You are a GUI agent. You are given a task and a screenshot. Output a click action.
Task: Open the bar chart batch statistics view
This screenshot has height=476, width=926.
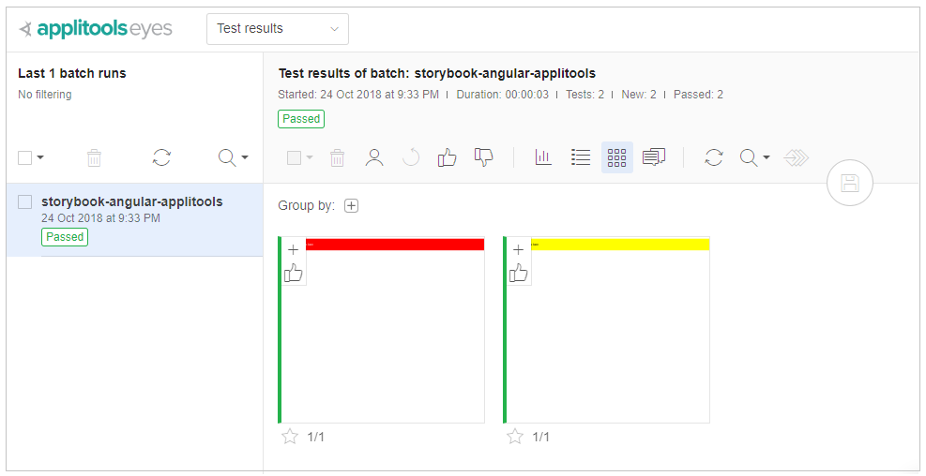[543, 157]
